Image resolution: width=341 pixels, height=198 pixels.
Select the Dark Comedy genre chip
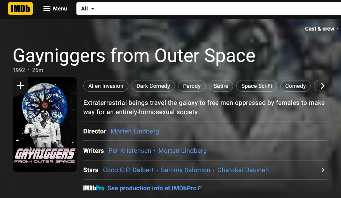[153, 86]
